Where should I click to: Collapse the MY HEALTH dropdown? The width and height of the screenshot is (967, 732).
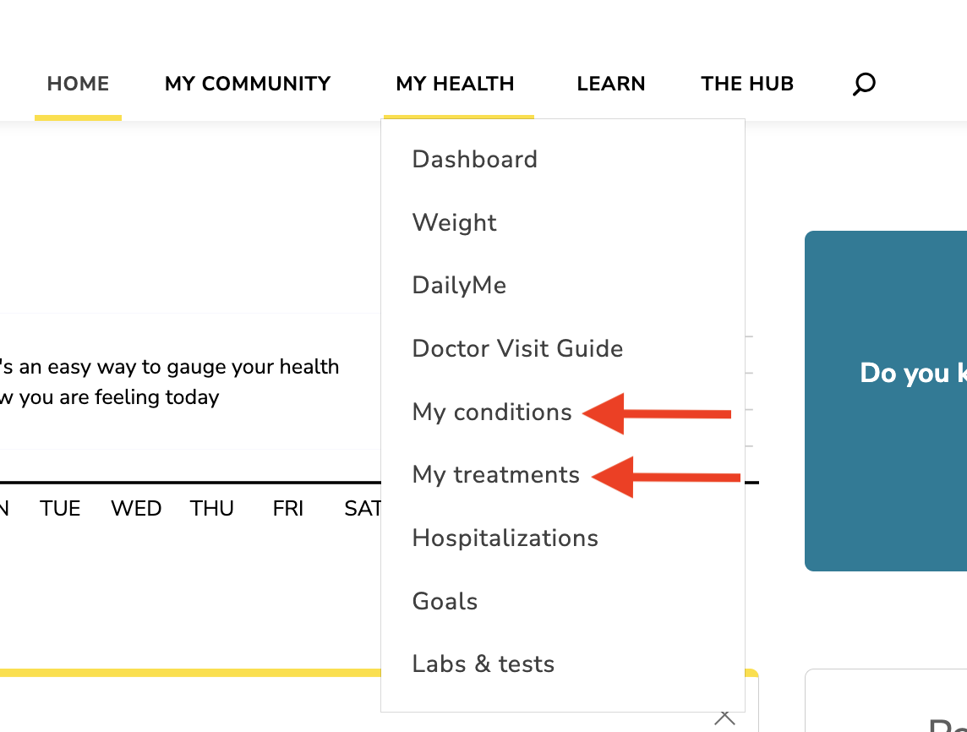(455, 84)
